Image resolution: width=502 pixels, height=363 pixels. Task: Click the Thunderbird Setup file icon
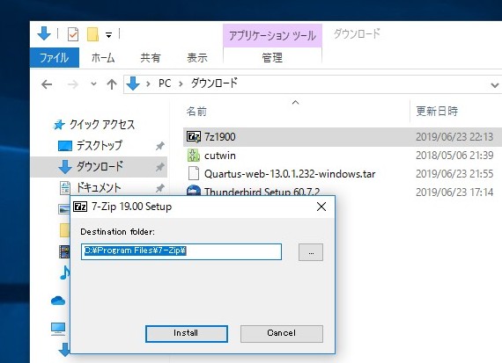[194, 191]
